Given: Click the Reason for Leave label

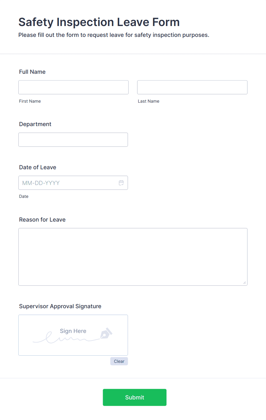Looking at the screenshot, I should [42, 220].
